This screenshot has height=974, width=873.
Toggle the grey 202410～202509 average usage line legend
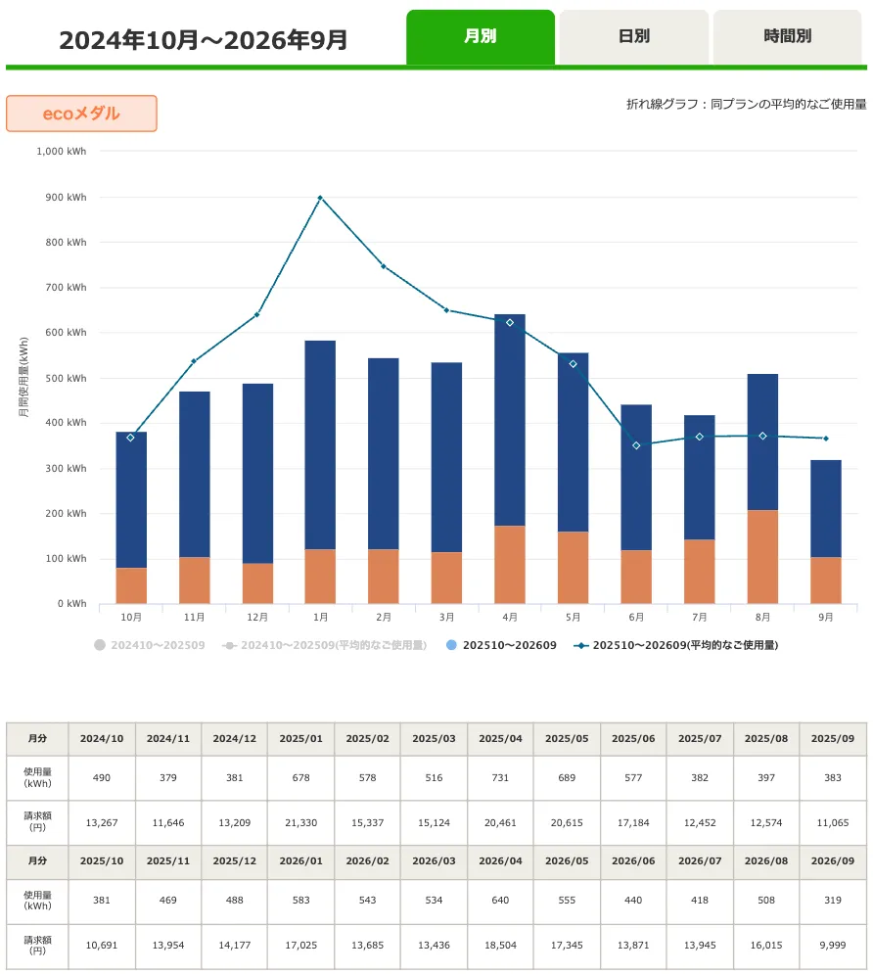pos(324,645)
